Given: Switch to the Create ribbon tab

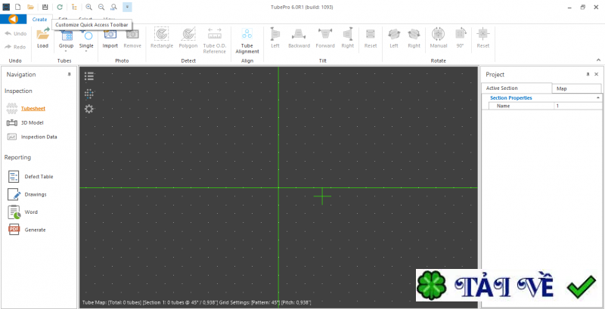Looking at the screenshot, I should coord(39,19).
